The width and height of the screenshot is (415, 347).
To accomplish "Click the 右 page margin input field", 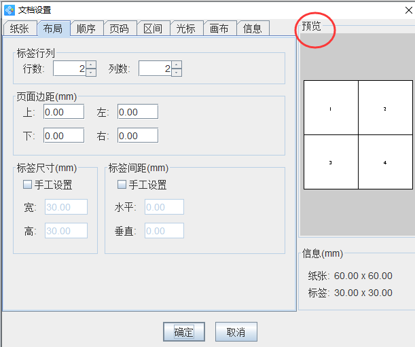I will [137, 136].
